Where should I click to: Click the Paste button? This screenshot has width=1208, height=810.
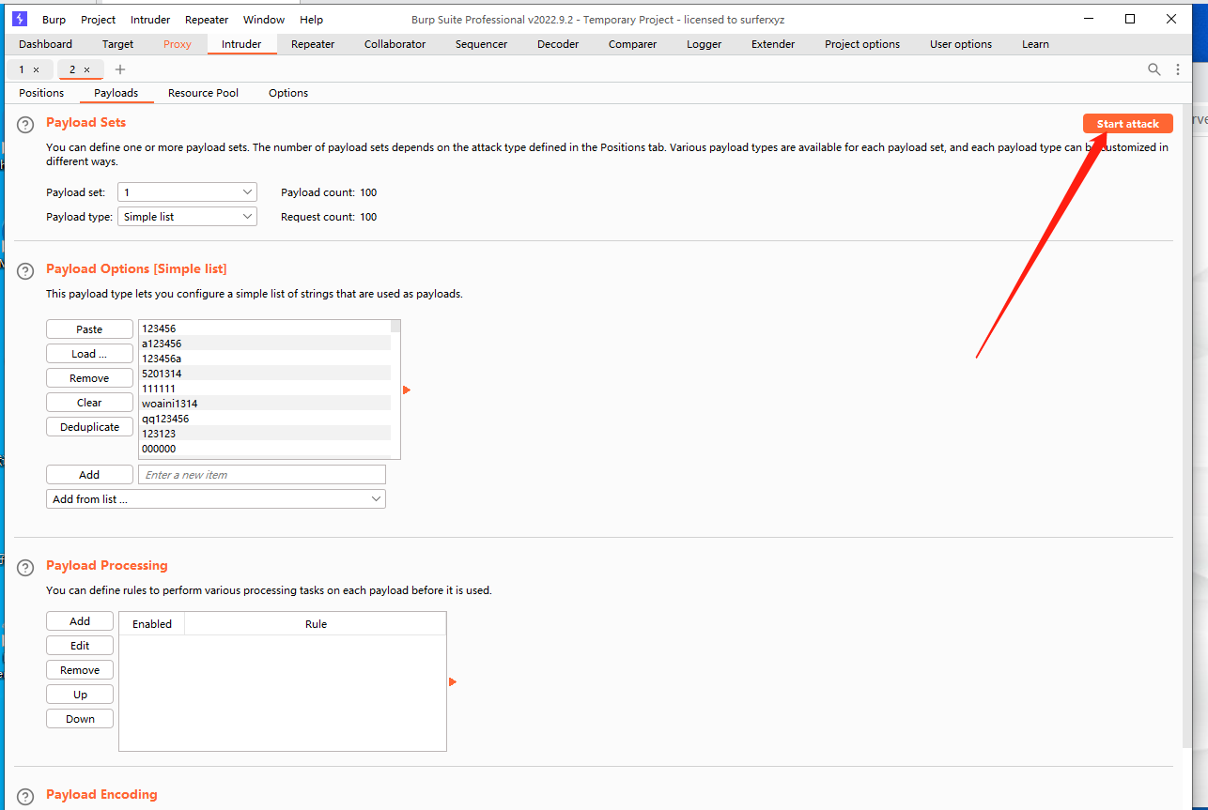(89, 329)
